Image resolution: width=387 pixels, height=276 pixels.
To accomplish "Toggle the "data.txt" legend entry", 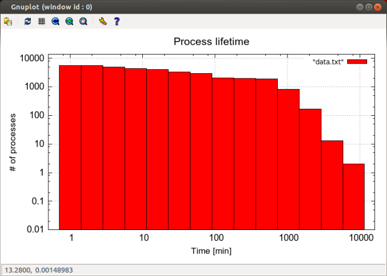I will click(x=328, y=62).
